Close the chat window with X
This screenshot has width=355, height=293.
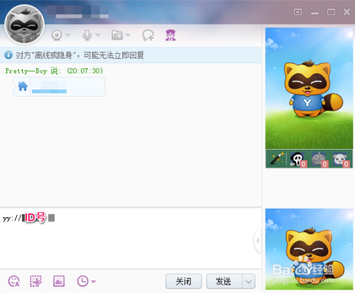(346, 12)
